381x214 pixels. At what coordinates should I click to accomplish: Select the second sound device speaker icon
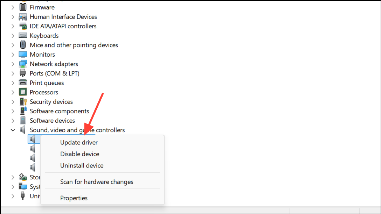coord(33,149)
